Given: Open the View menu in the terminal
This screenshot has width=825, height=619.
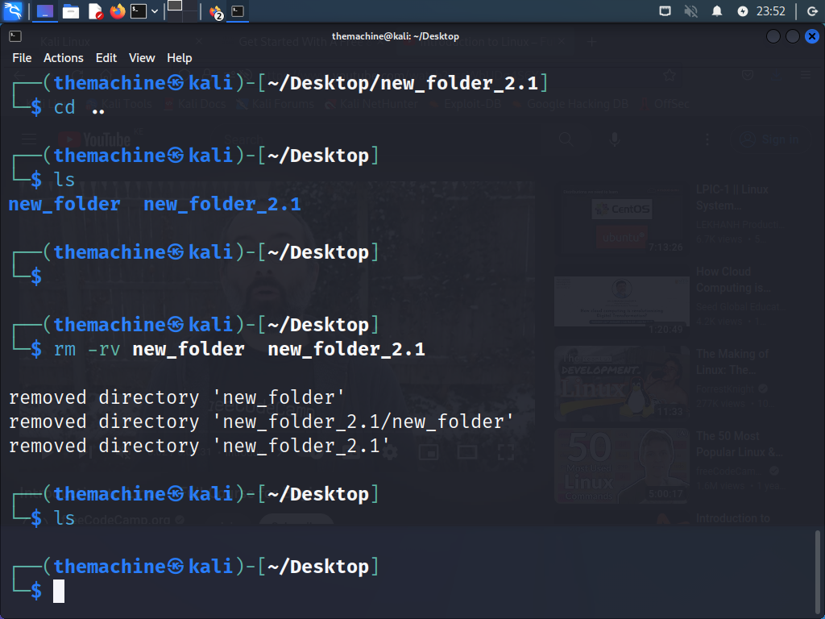Looking at the screenshot, I should [142, 58].
